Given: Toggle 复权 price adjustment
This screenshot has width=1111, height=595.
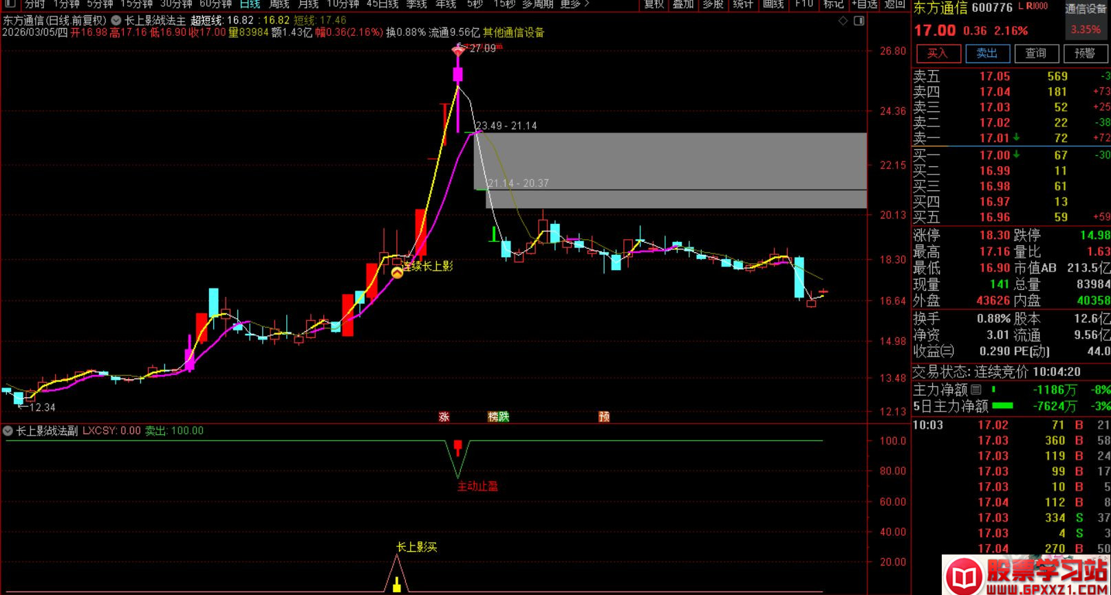Looking at the screenshot, I should click(x=654, y=4).
